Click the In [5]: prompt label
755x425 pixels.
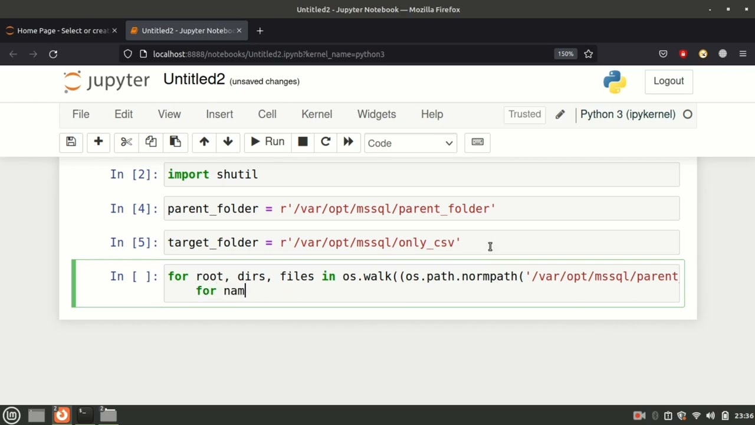134,243
